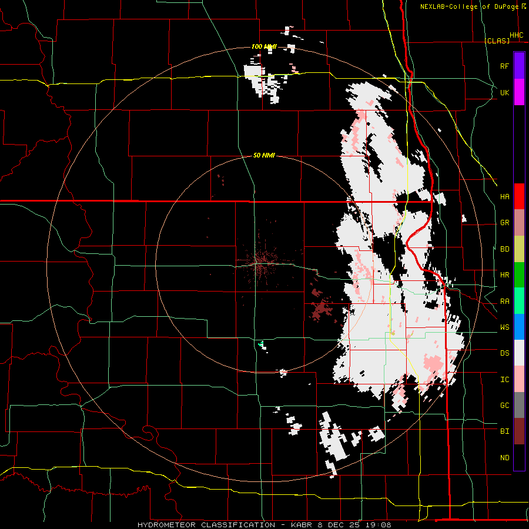Click the UK magenta legend swatch
Image resolution: width=529 pixels, height=529 pixels.
point(519,92)
